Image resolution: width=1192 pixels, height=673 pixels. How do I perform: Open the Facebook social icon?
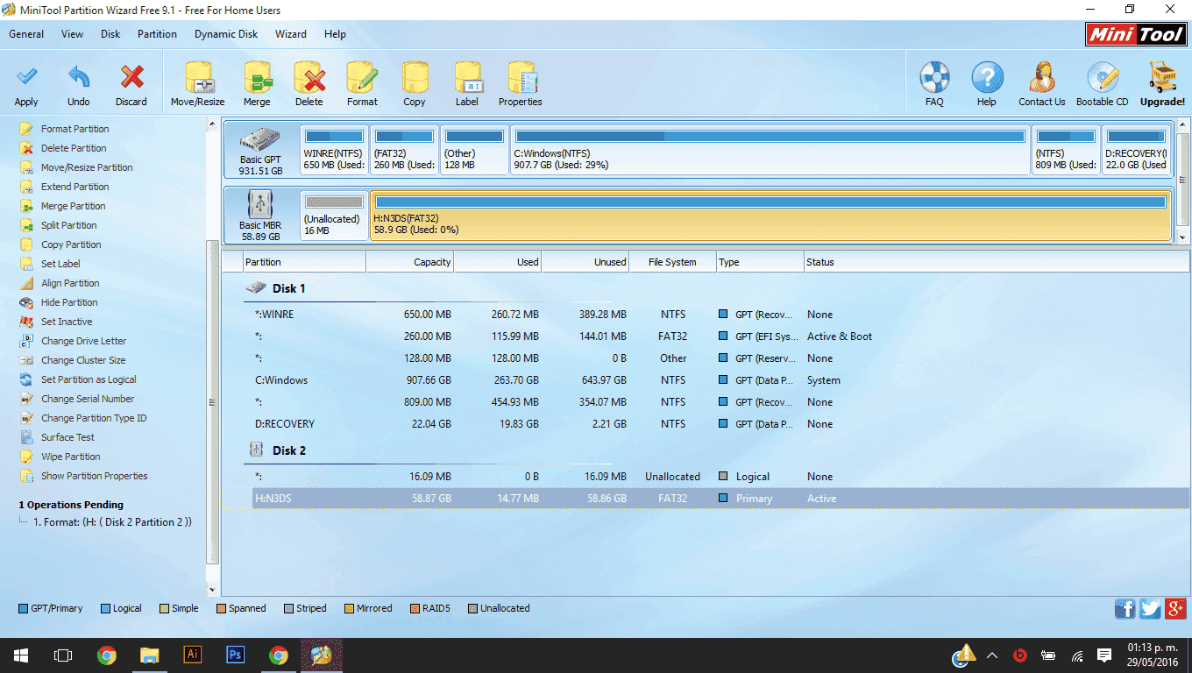1125,608
